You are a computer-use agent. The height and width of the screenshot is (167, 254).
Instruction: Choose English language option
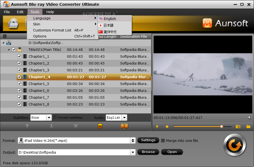(x=115, y=19)
